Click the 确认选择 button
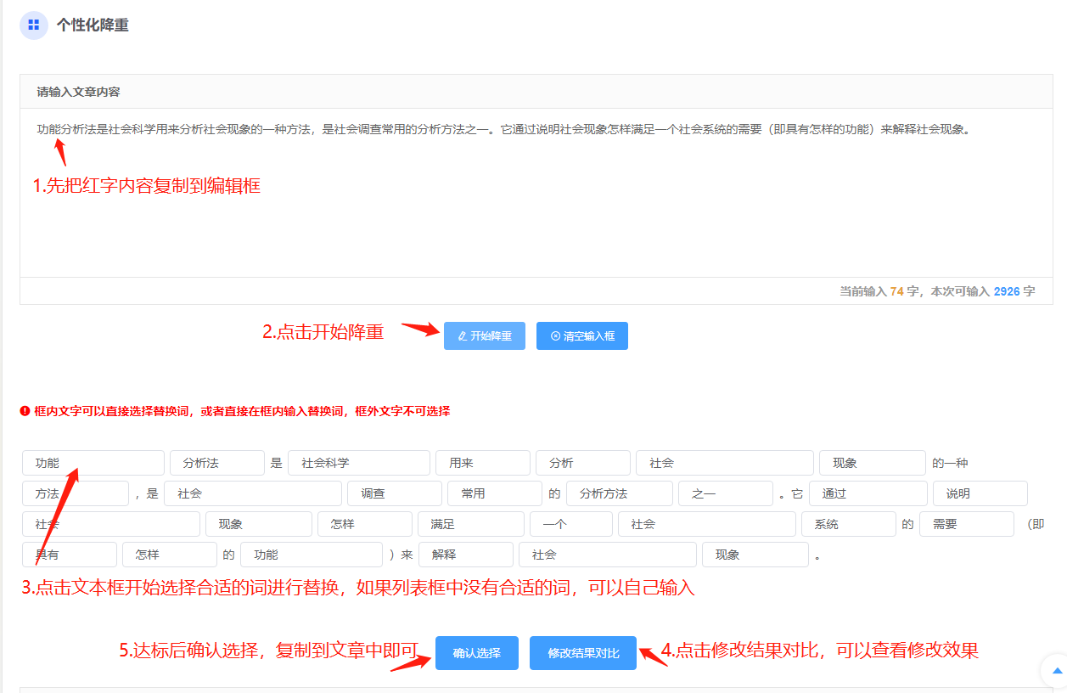The image size is (1067, 693). [476, 653]
